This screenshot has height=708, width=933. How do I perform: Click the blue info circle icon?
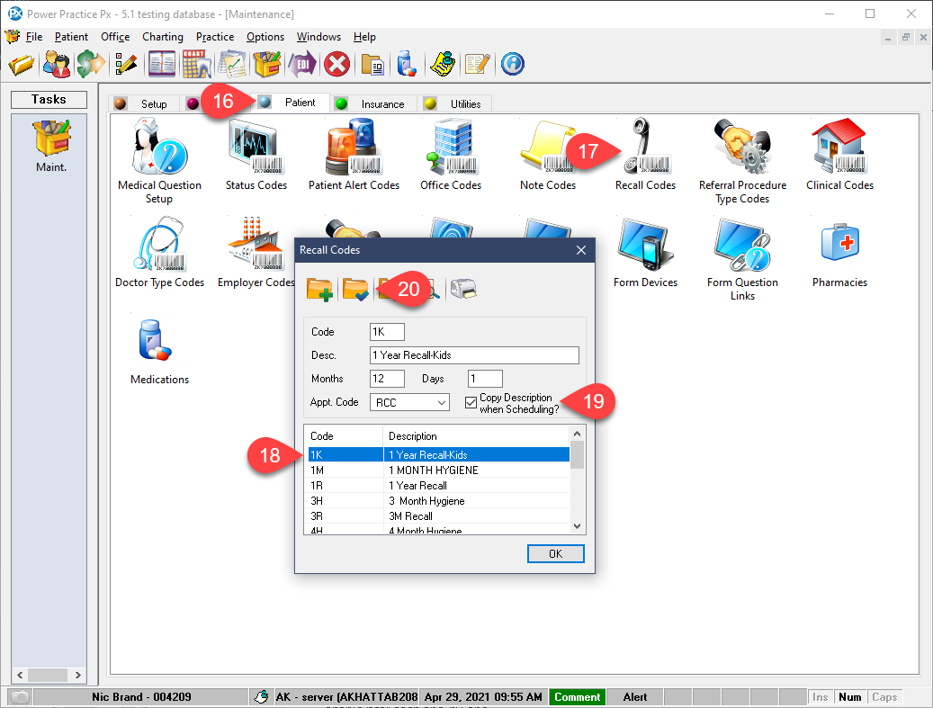(512, 64)
